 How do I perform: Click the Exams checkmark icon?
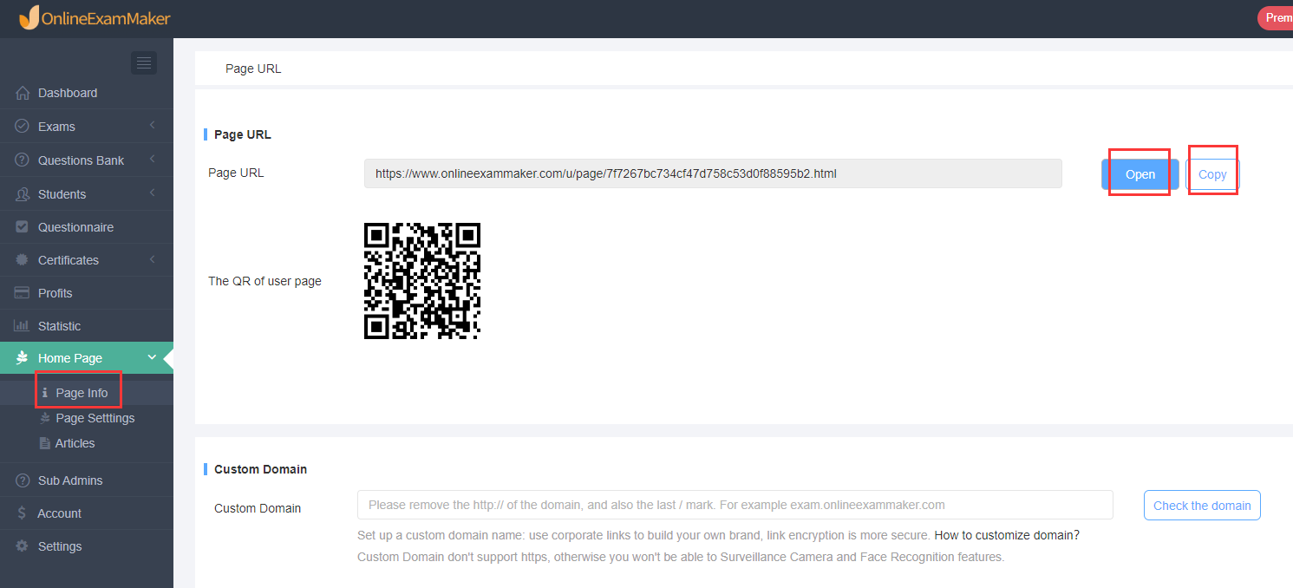click(23, 127)
